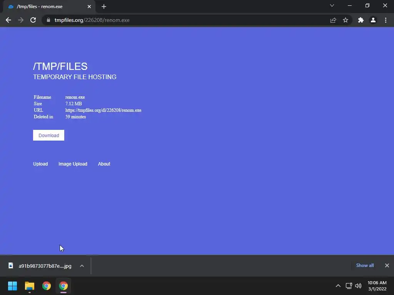Open the downloaded a91b9873077b87e jpg file
This screenshot has width=394, height=295.
[40, 266]
